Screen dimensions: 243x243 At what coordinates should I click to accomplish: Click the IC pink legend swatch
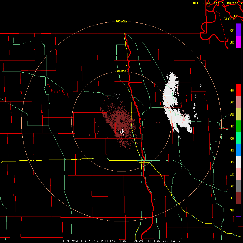238,174
